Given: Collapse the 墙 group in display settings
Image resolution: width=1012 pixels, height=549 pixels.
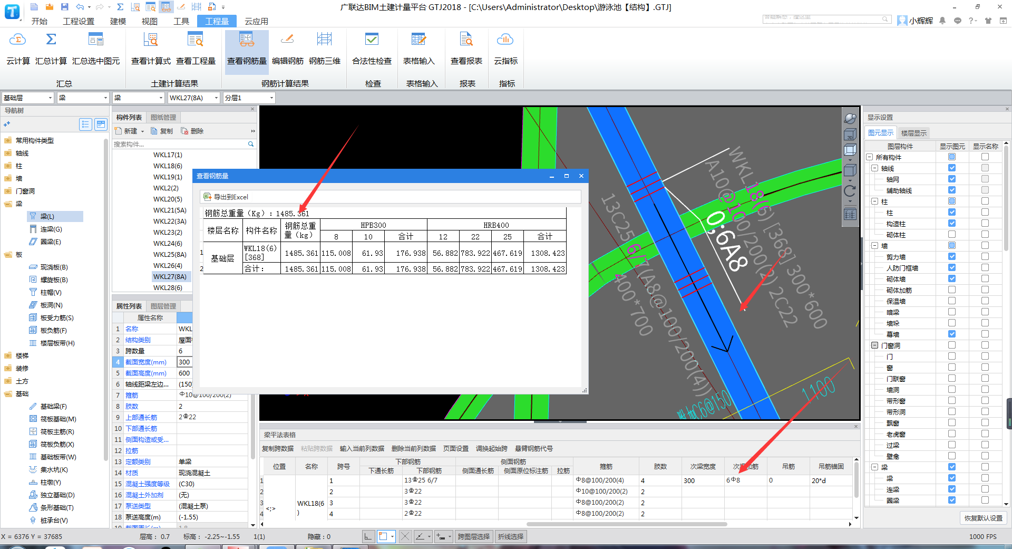Looking at the screenshot, I should tap(875, 246).
